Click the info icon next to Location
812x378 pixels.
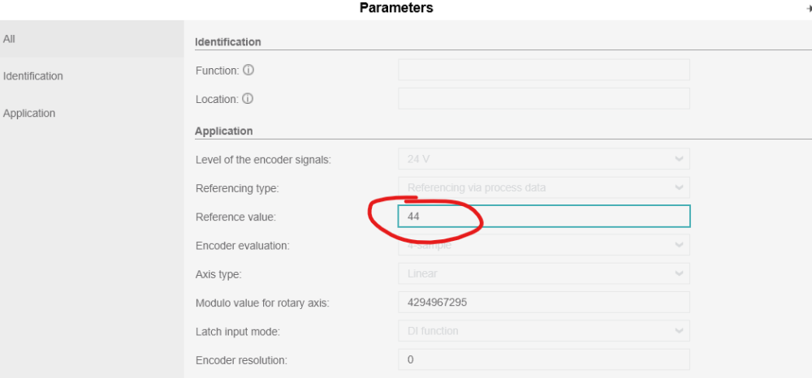[x=248, y=99]
